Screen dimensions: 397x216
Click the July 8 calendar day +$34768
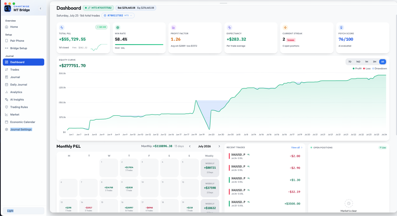[x=109, y=188]
